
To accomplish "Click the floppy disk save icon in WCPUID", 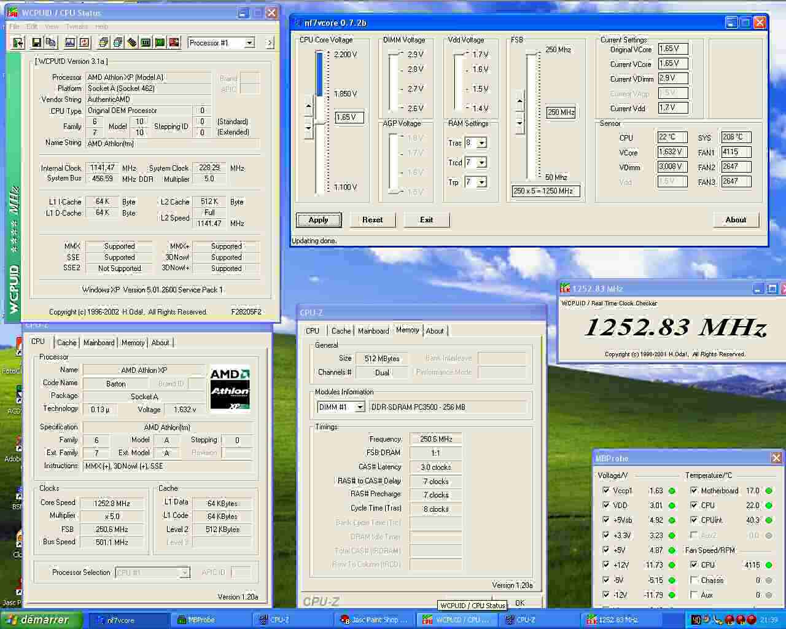I will (x=36, y=42).
